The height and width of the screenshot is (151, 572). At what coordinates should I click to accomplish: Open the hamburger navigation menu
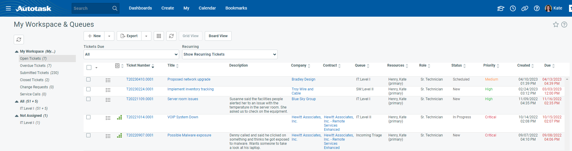[x=8, y=8]
